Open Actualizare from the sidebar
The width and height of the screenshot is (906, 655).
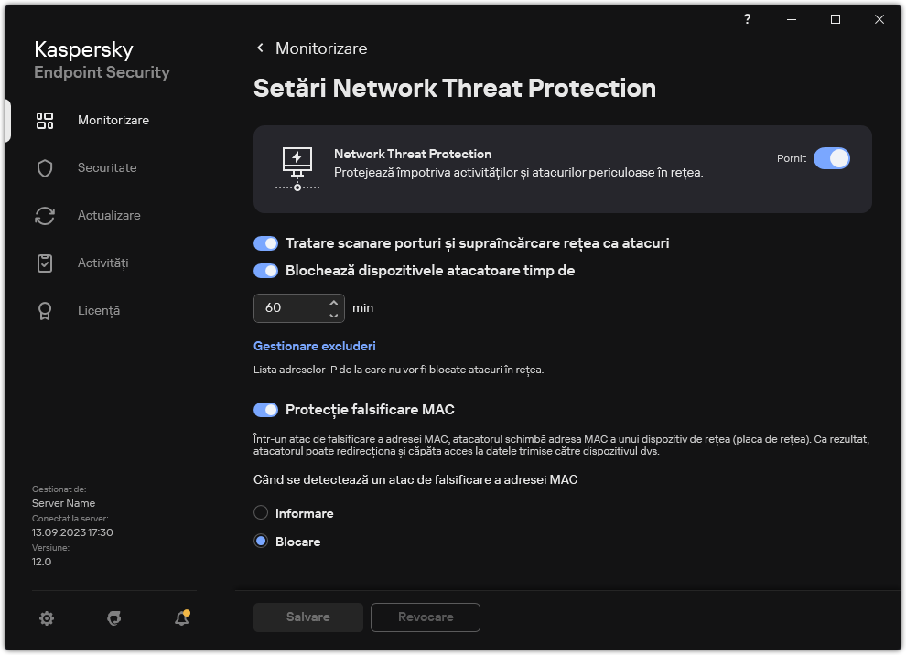click(x=45, y=215)
